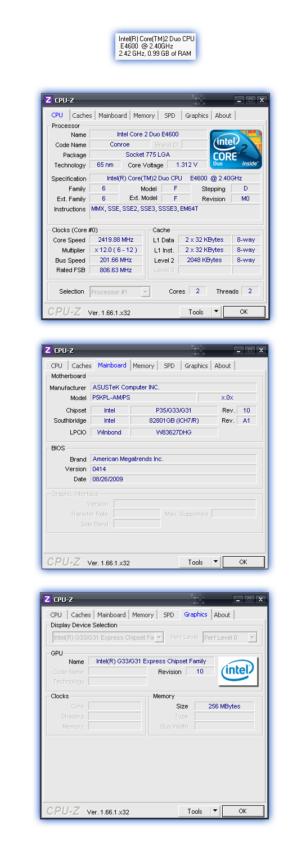Image resolution: width=306 pixels, height=851 pixels.
Task: Minimize the CPU tab CPU-Z window
Action: (239, 100)
